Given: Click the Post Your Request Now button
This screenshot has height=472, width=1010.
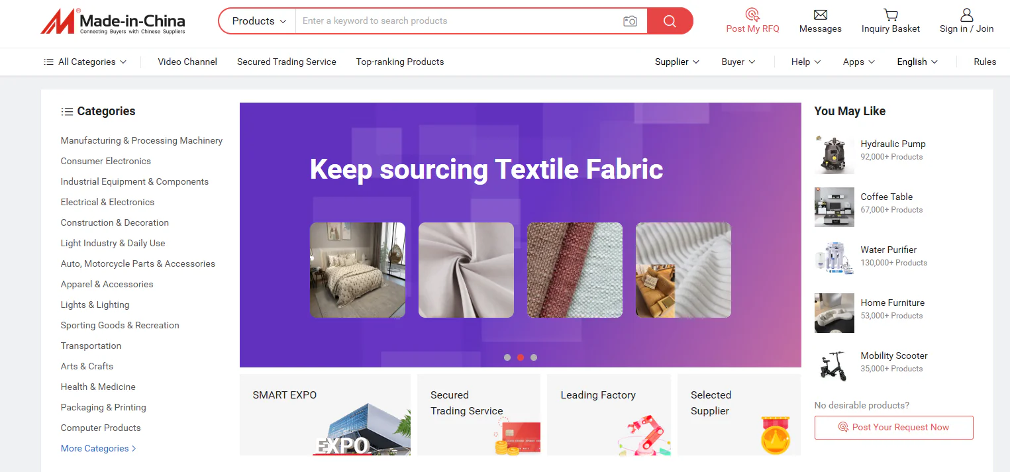Looking at the screenshot, I should pyautogui.click(x=894, y=428).
